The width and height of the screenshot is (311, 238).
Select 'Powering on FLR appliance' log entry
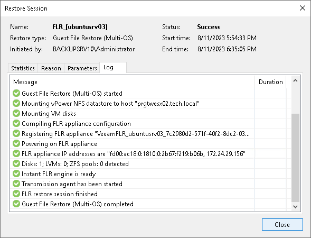click(x=150, y=143)
